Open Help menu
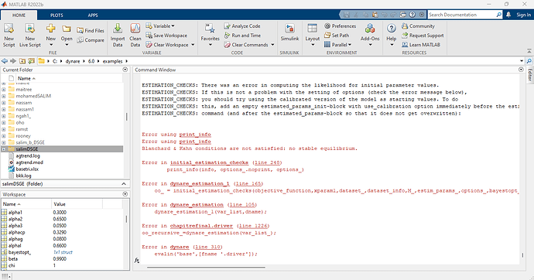This screenshot has height=280, width=534. 392,36
